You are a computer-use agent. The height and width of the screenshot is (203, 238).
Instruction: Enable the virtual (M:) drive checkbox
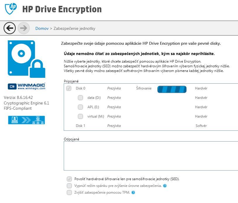click(80, 116)
